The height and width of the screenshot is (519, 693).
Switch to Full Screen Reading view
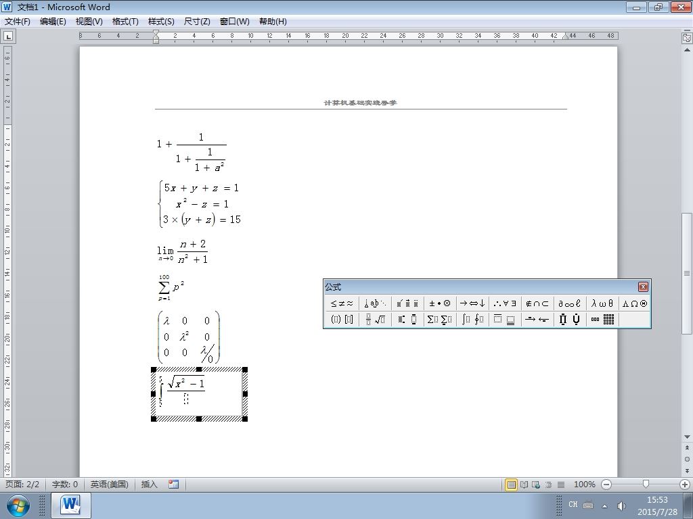pyautogui.click(x=524, y=485)
